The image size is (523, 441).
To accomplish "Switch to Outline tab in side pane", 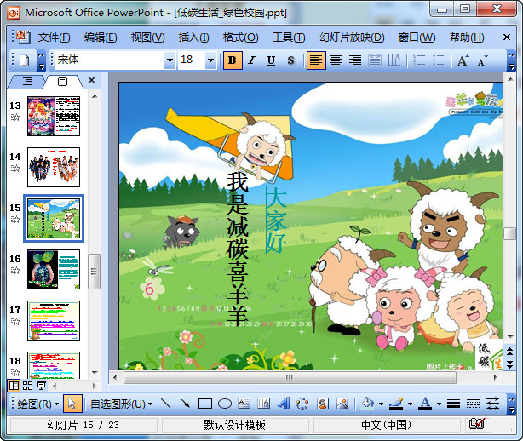I will point(27,82).
